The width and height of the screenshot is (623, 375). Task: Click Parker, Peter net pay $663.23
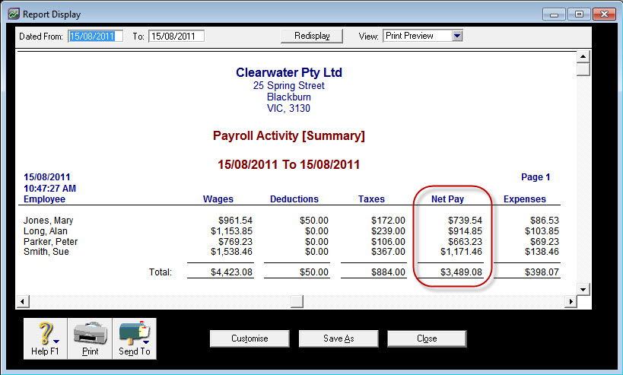pyautogui.click(x=465, y=242)
